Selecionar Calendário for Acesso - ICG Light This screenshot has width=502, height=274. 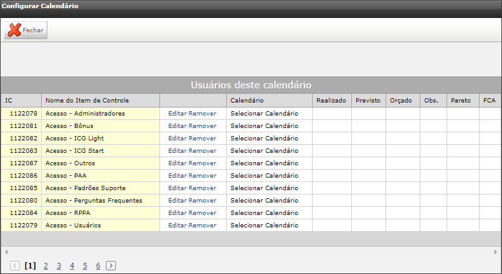pyautogui.click(x=265, y=139)
